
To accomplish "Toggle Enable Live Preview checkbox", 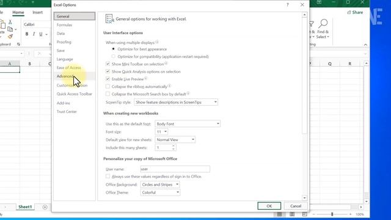I will click(x=108, y=79).
